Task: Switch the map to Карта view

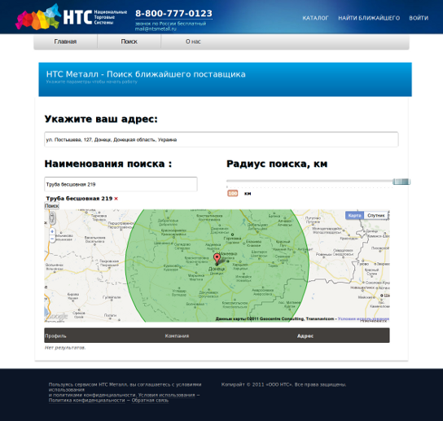Action: pyautogui.click(x=354, y=215)
